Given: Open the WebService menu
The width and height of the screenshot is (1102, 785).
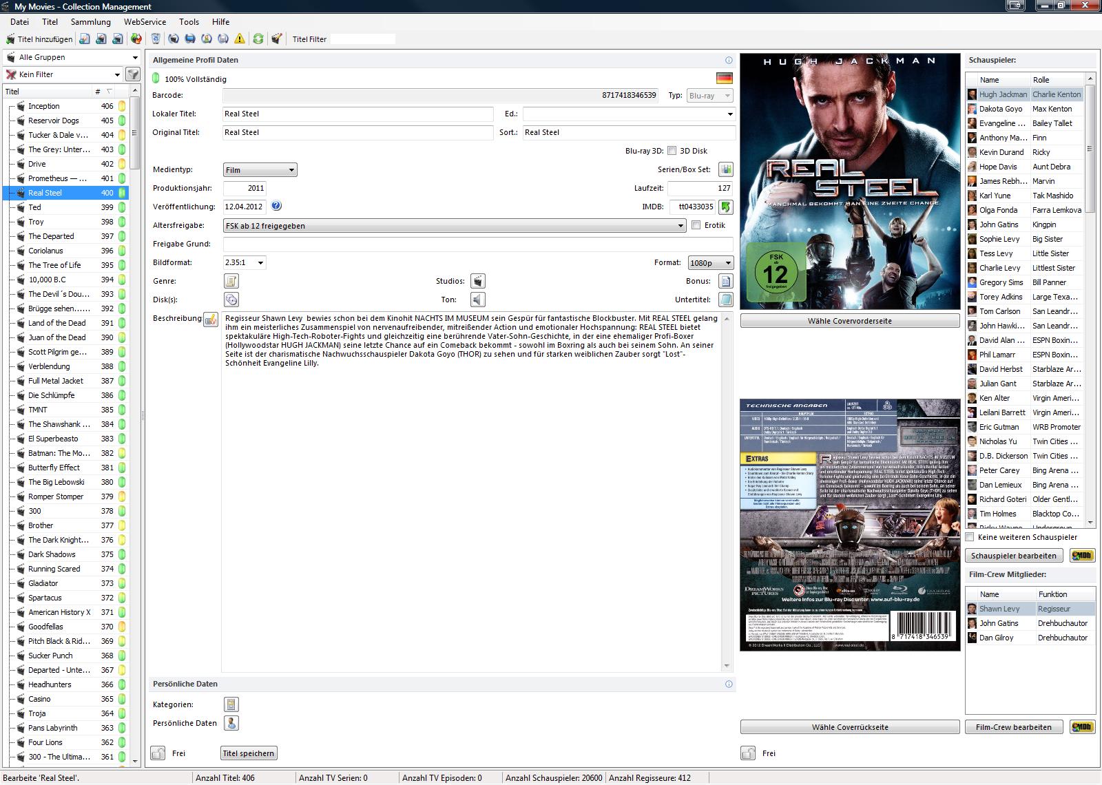Looking at the screenshot, I should (145, 22).
